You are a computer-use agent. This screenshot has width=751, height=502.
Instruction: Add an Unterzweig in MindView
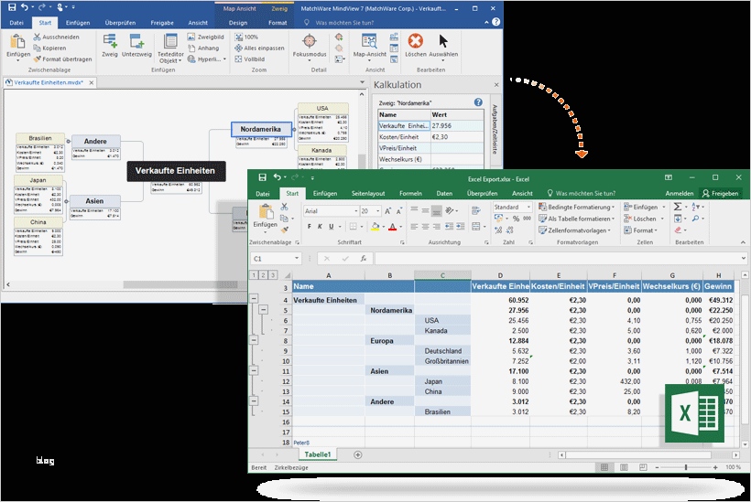(x=136, y=46)
